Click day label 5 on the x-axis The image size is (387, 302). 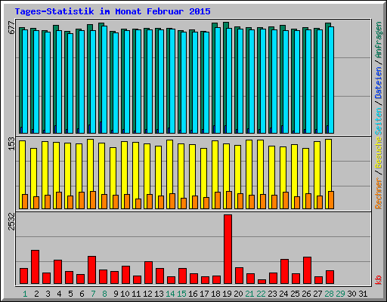(70, 294)
